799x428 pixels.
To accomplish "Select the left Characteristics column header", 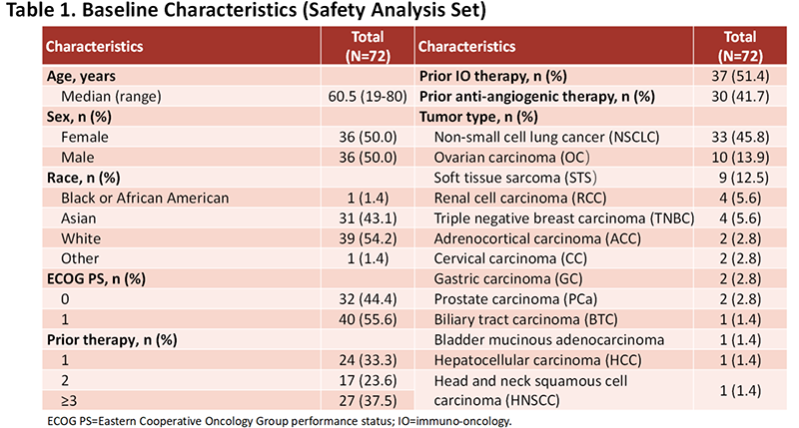I will (95, 46).
